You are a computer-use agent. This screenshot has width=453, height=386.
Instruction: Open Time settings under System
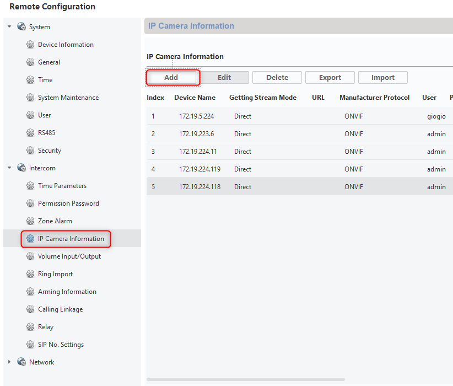tap(45, 80)
